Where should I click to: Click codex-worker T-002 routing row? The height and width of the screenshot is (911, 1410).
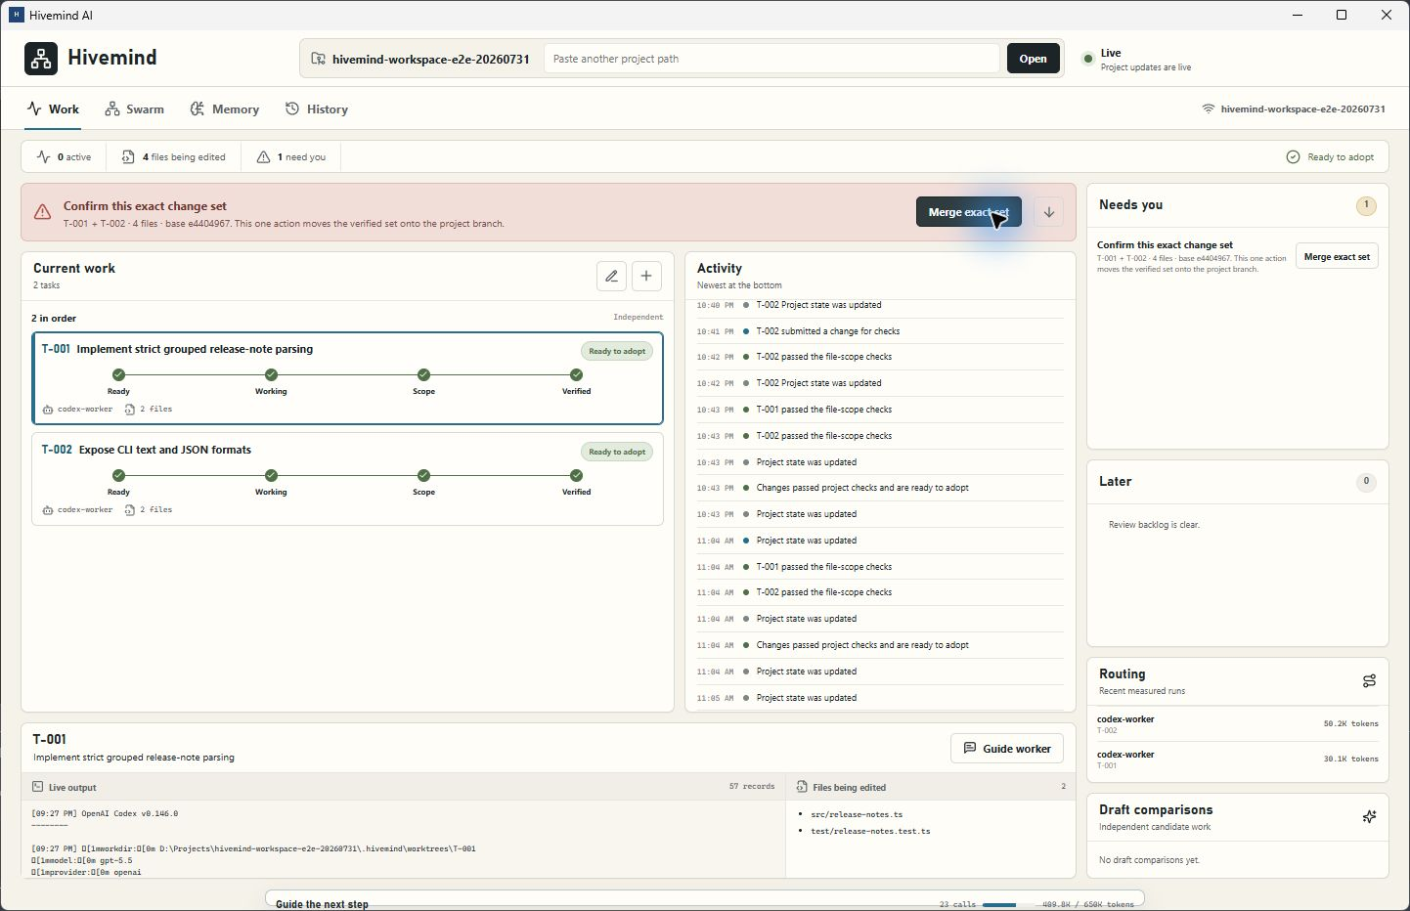(1237, 724)
